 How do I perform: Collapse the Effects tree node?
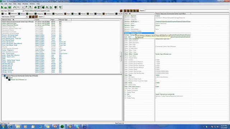[x=5, y=78]
